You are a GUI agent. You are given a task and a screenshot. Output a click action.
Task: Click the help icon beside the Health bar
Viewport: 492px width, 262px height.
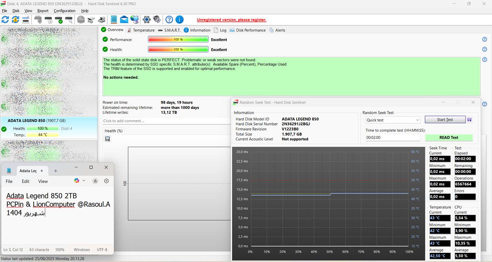point(485,49)
